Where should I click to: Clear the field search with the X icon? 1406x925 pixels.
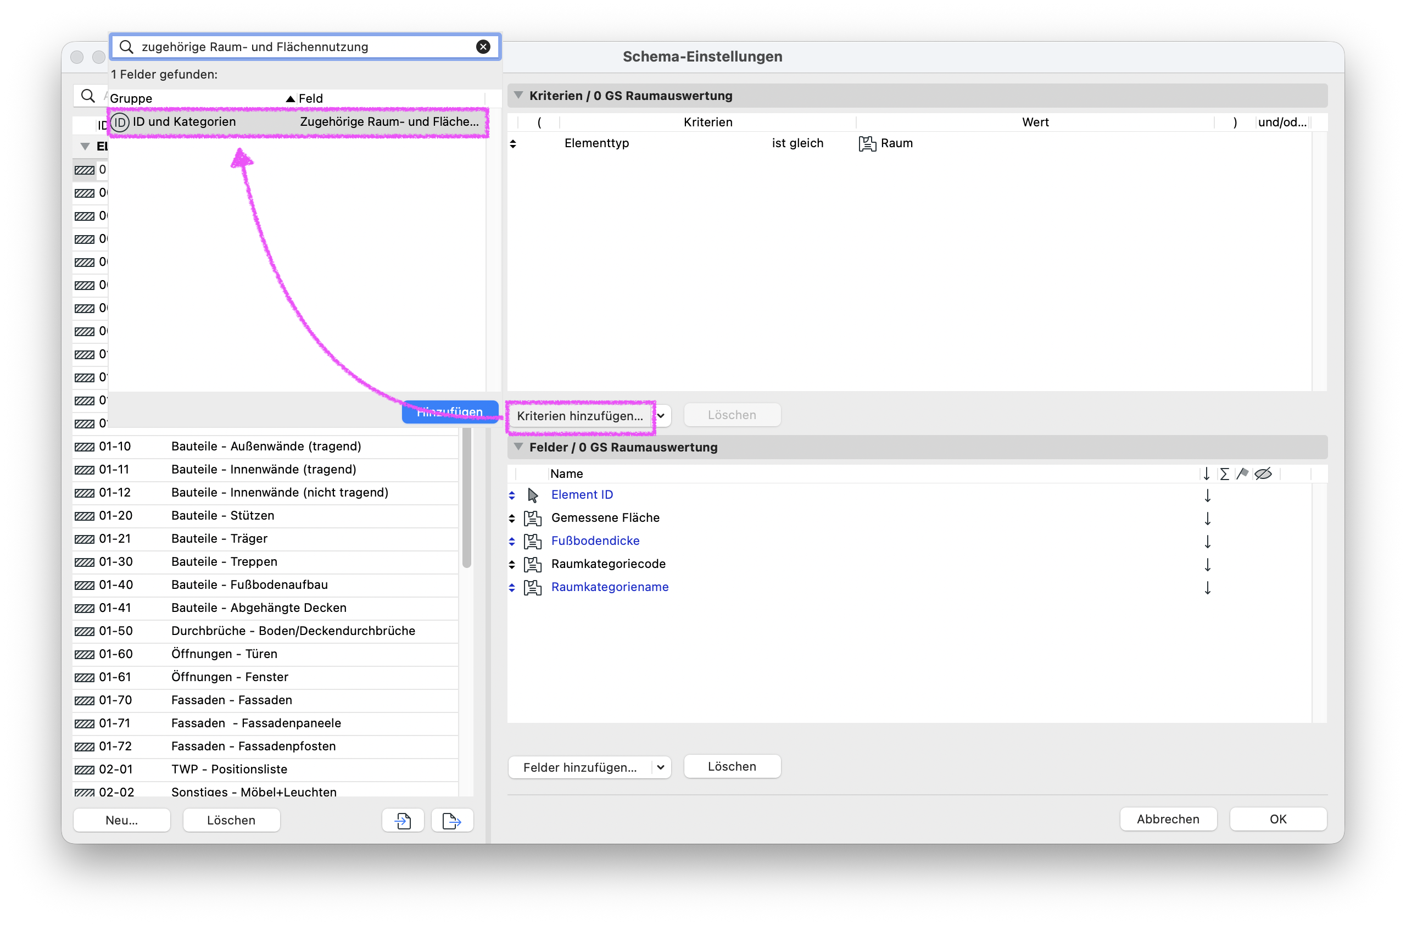(x=483, y=47)
